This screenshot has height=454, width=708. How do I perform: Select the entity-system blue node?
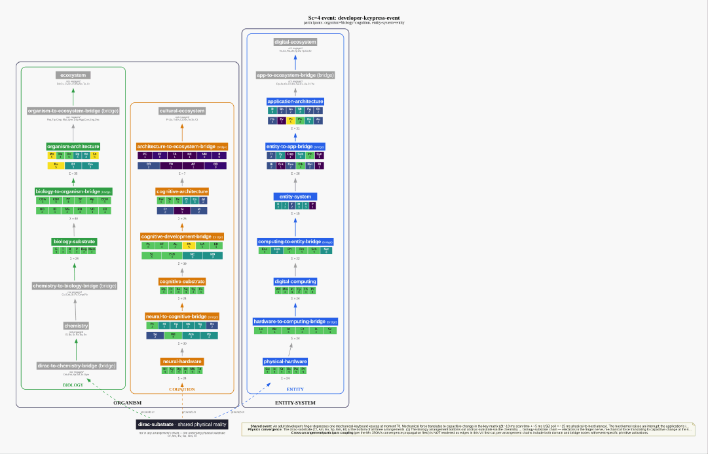(295, 197)
